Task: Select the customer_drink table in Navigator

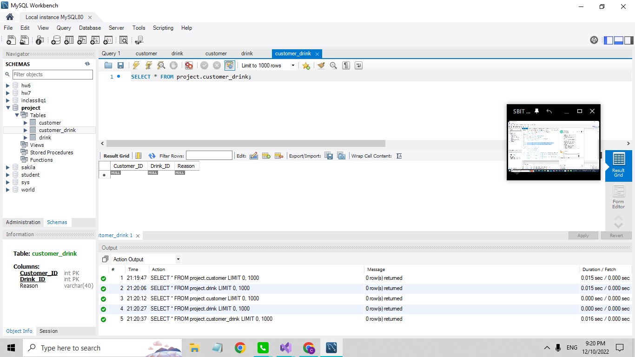Action: point(57,130)
